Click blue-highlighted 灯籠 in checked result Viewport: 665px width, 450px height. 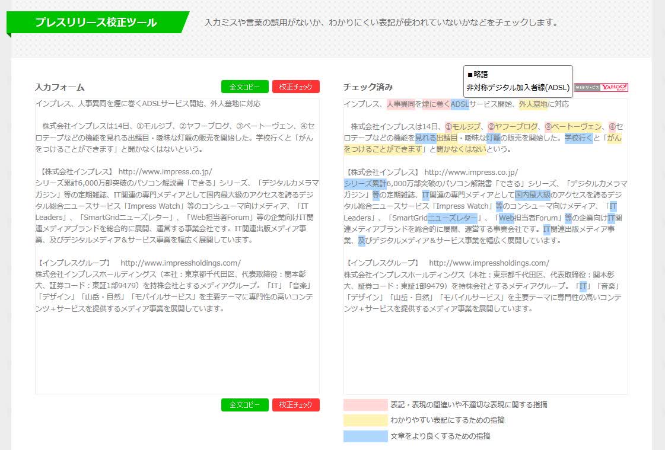tap(493, 138)
